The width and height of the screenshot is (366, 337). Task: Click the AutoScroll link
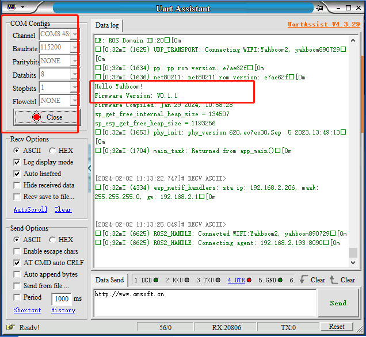(x=30, y=209)
